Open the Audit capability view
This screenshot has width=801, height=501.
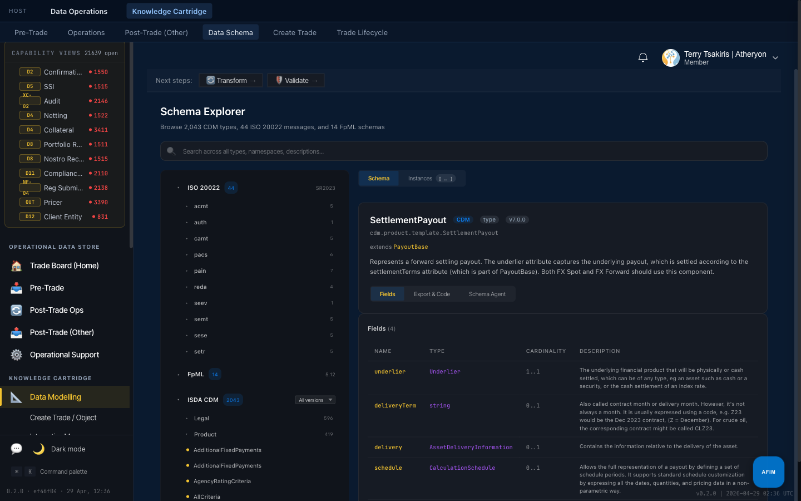pos(64,101)
